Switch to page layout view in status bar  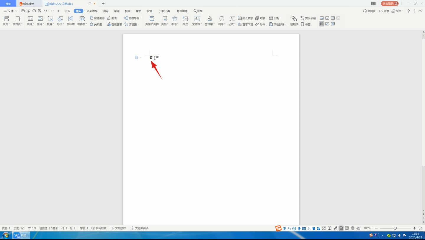pyautogui.click(x=341, y=228)
